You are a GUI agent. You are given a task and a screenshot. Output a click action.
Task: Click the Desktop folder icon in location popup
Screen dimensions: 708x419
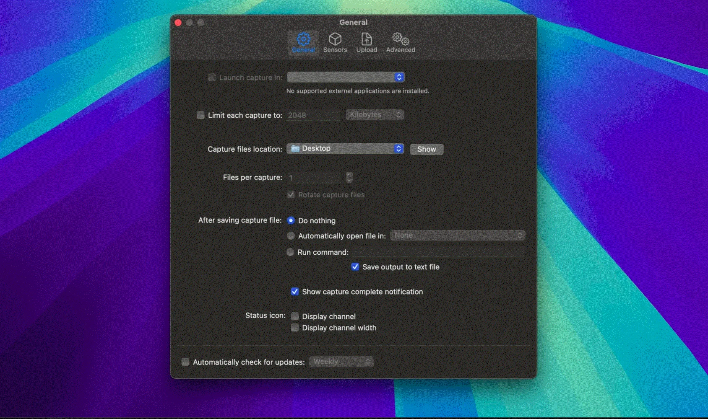point(295,148)
